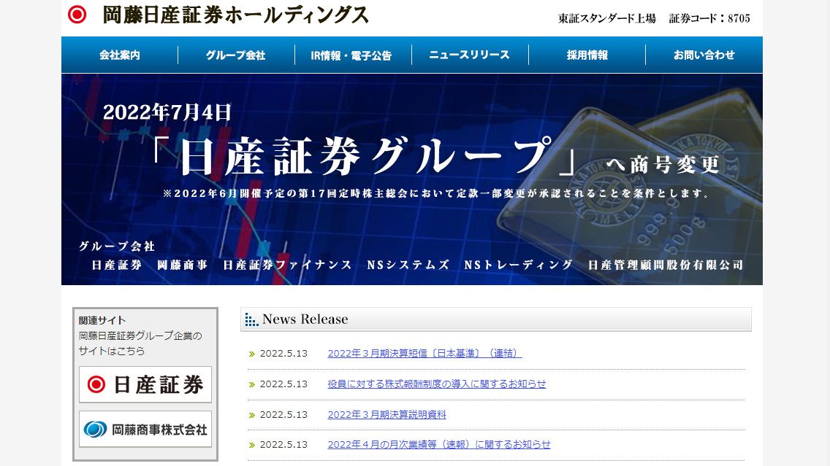Click the arrow bullet beside 2022年3月期決算短信
The height and width of the screenshot is (466, 830).
click(252, 354)
